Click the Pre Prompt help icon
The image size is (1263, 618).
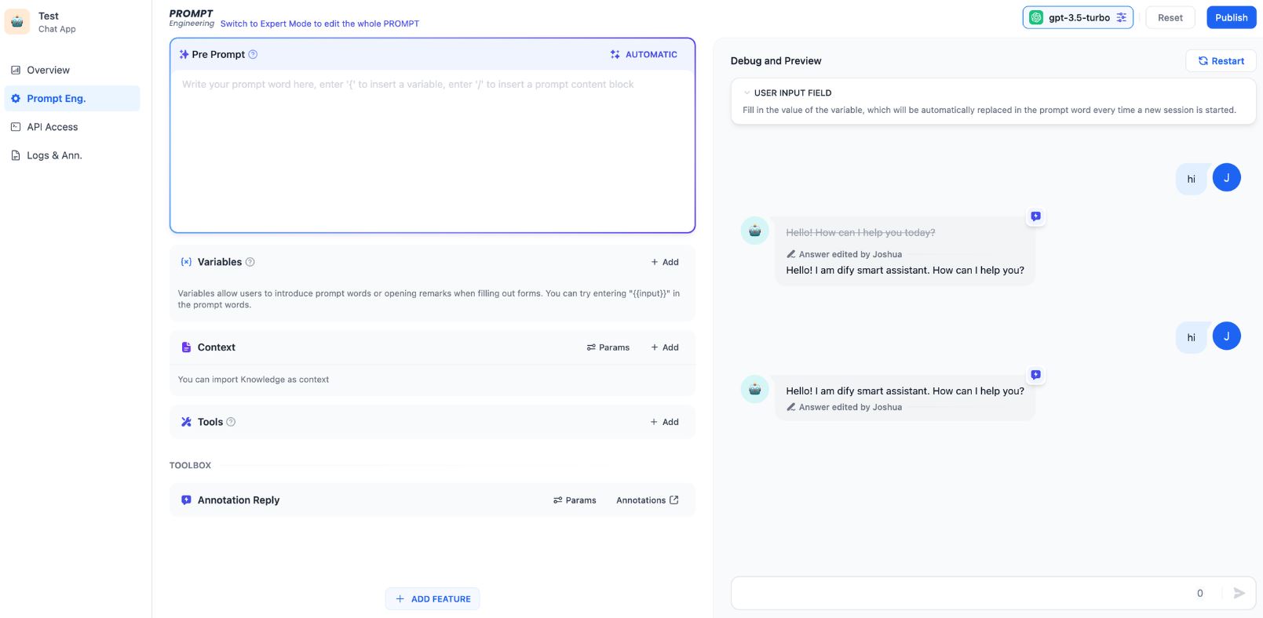pos(253,55)
